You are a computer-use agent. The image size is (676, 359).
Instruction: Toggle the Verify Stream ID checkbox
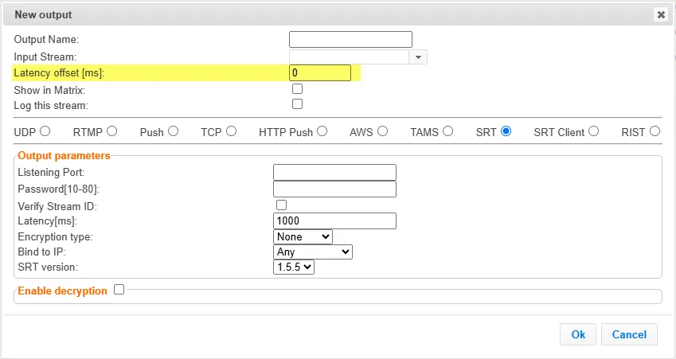point(281,205)
